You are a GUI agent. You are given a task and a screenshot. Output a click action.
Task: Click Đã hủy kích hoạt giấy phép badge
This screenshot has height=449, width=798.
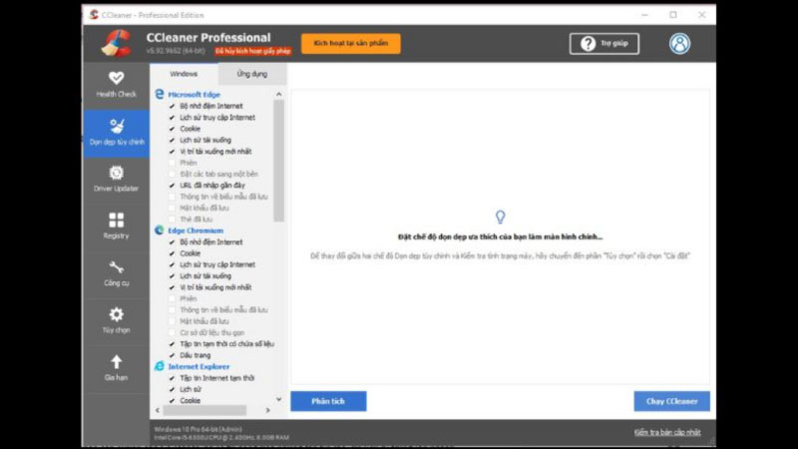(253, 51)
